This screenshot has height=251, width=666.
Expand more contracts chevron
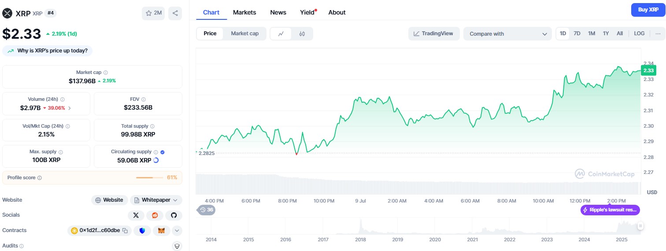coord(177,230)
